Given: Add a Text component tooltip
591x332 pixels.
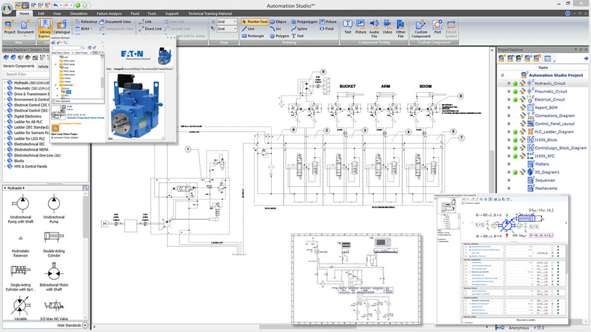Looking at the screenshot, I should [x=348, y=27].
